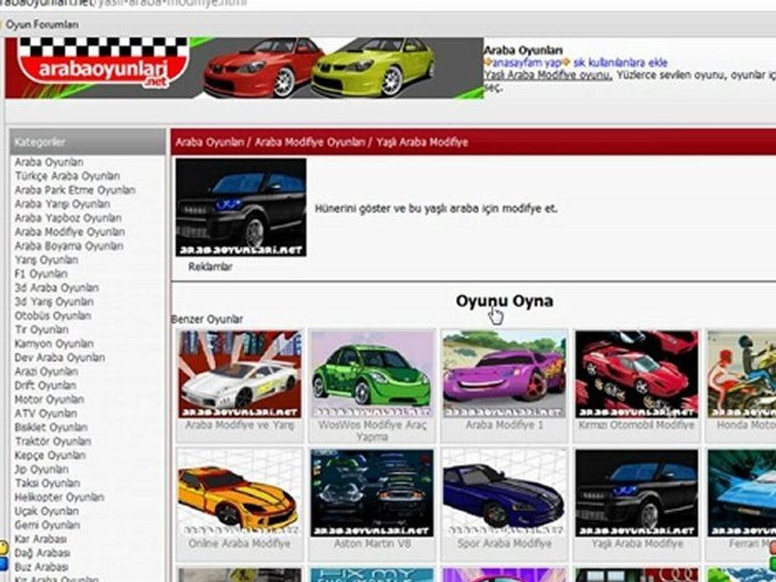Click the Oyunu Oyna play link
This screenshot has height=582, width=776.
point(504,301)
